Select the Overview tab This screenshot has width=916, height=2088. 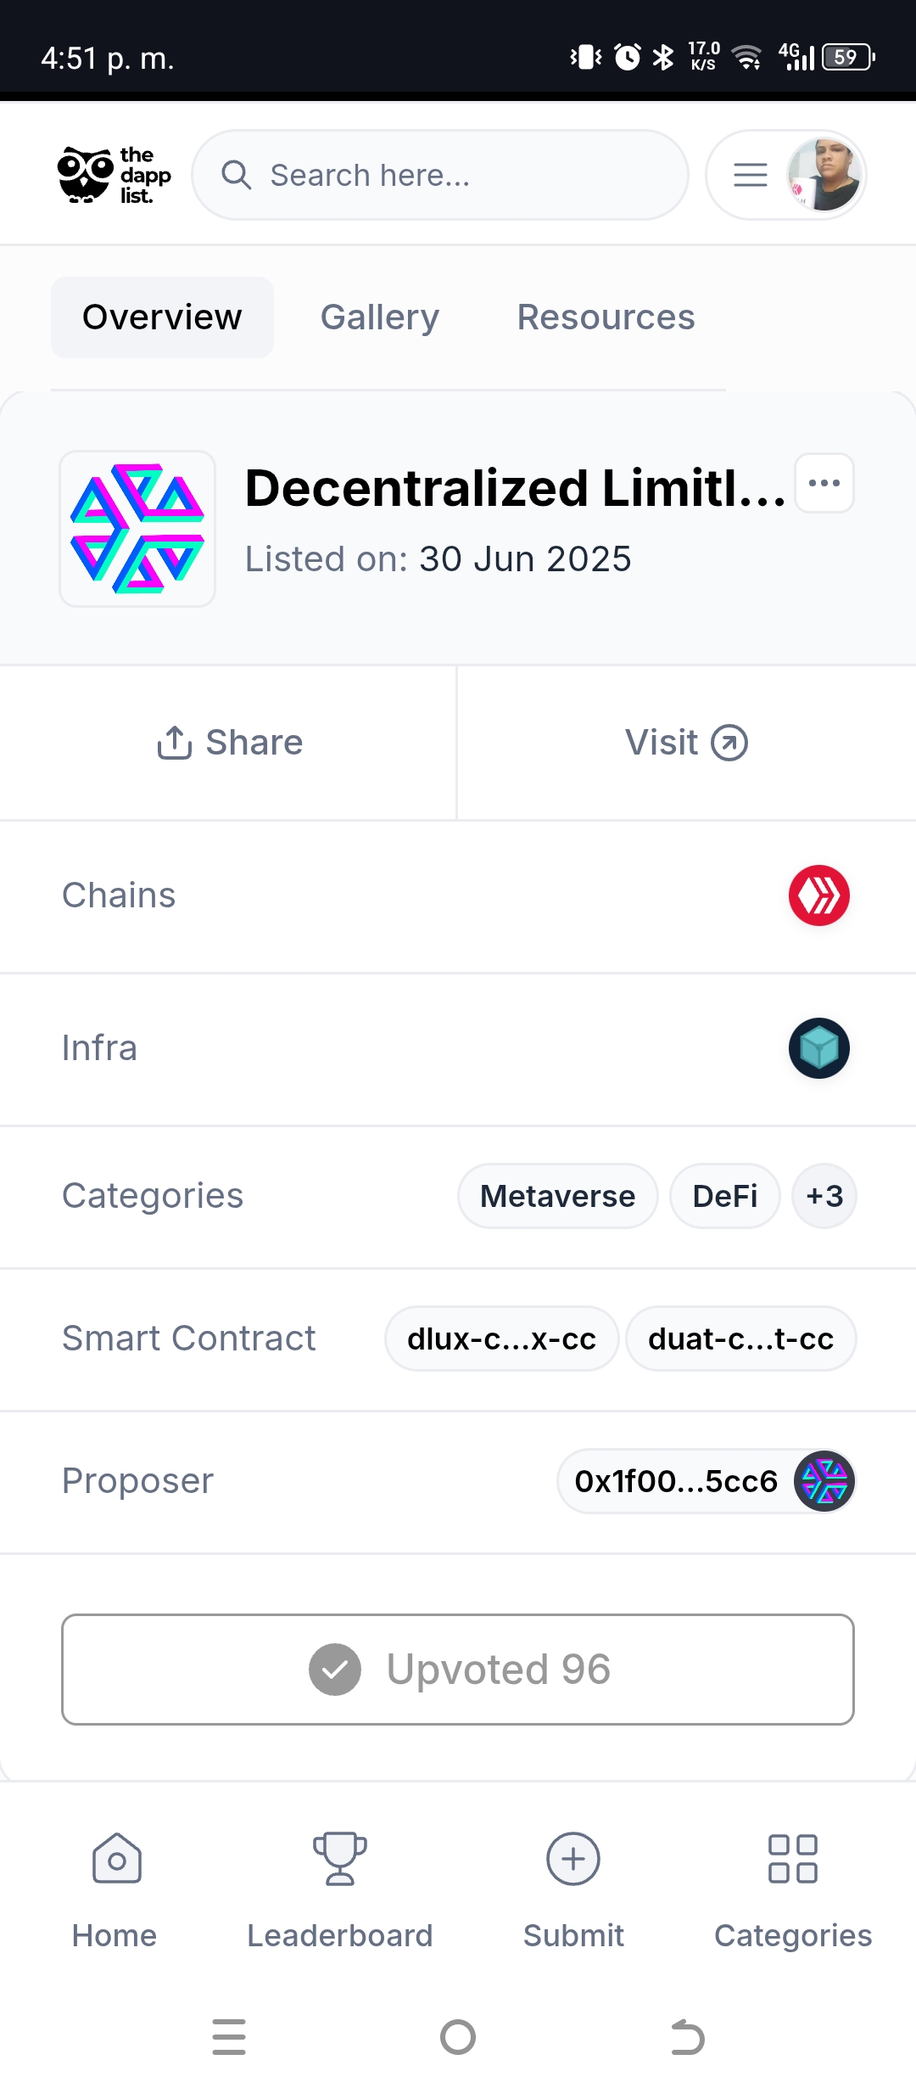click(162, 317)
